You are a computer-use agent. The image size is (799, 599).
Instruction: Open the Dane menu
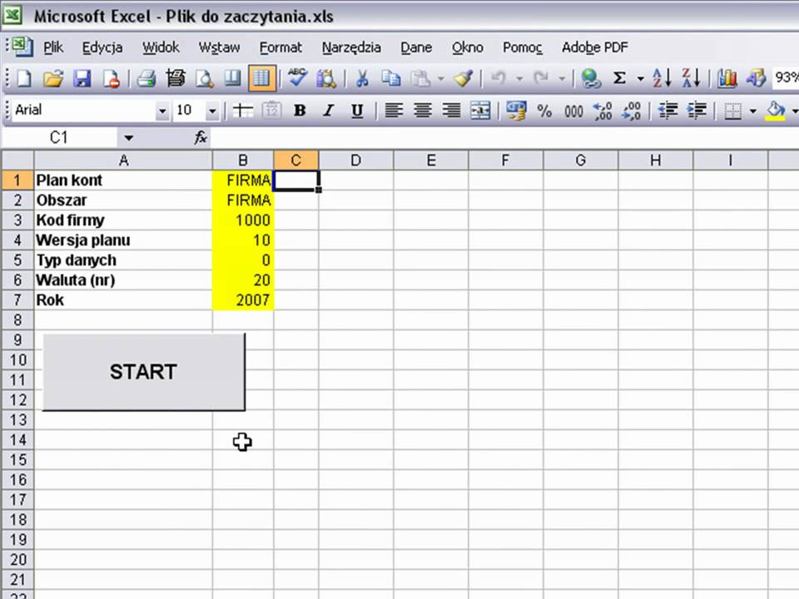[416, 47]
